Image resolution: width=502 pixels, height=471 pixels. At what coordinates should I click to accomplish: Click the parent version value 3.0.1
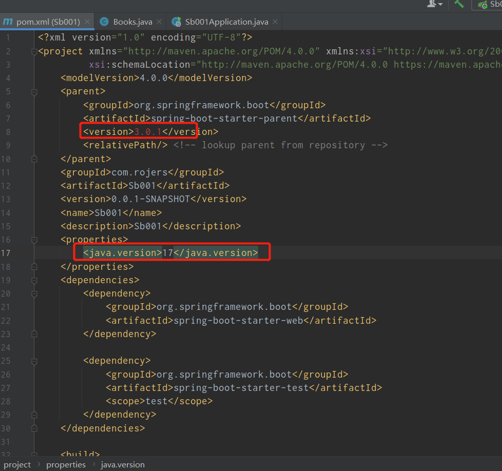tap(148, 132)
